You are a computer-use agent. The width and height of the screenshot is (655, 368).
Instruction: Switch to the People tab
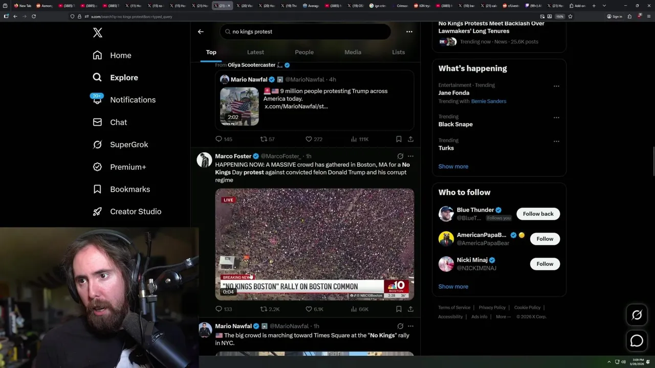pyautogui.click(x=304, y=52)
